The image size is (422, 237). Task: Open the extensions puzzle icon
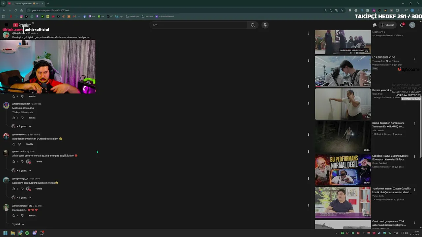(398, 10)
